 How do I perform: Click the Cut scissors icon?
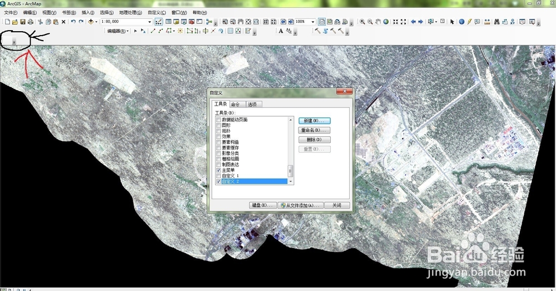[x=40, y=22]
